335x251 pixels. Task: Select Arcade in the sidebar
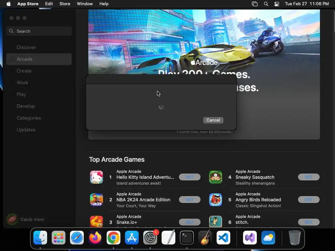(x=39, y=59)
